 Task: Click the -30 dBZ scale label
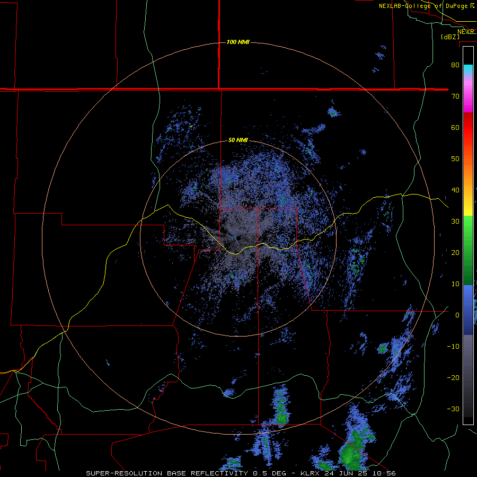point(453,409)
